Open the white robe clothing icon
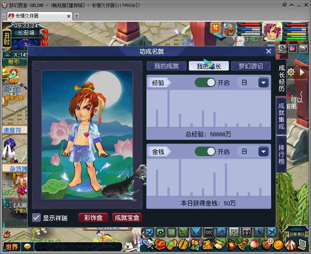Screen dimensions: 311x254 290,245
